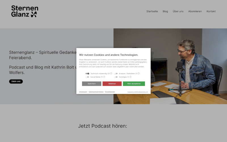Toggle the Technisch notwendig switch

[87, 74]
